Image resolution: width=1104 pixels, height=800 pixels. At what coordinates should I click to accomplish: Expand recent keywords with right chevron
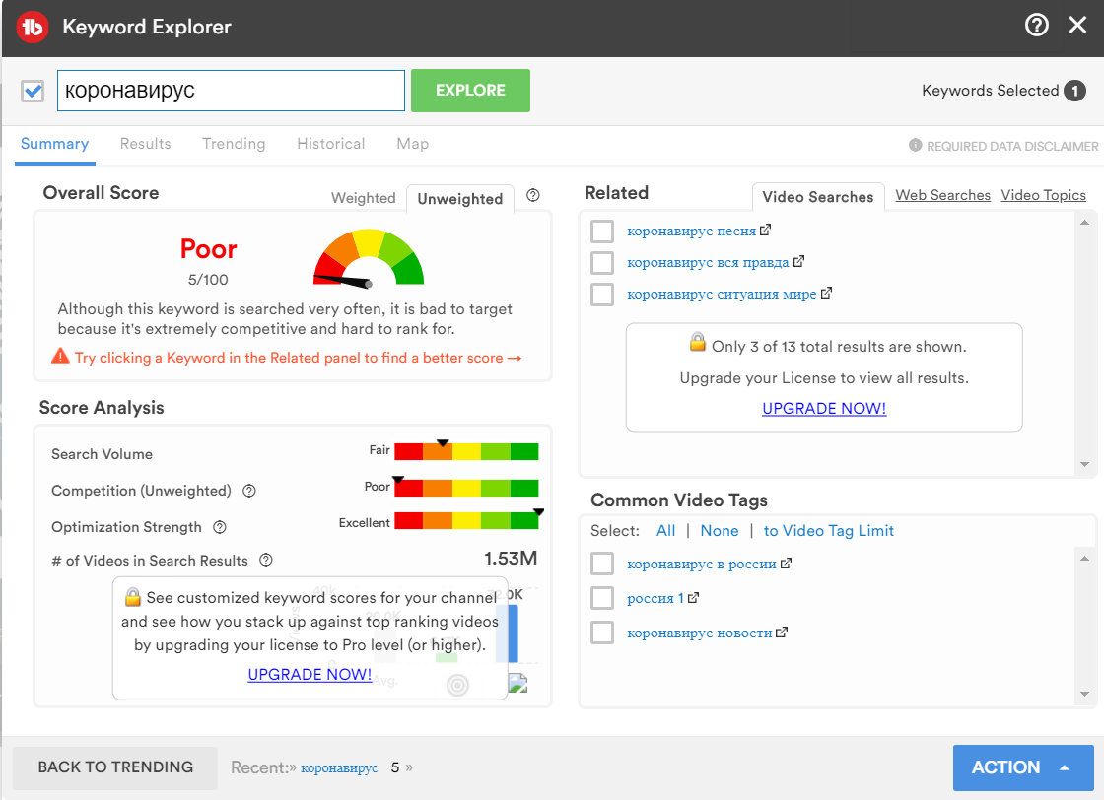[409, 767]
